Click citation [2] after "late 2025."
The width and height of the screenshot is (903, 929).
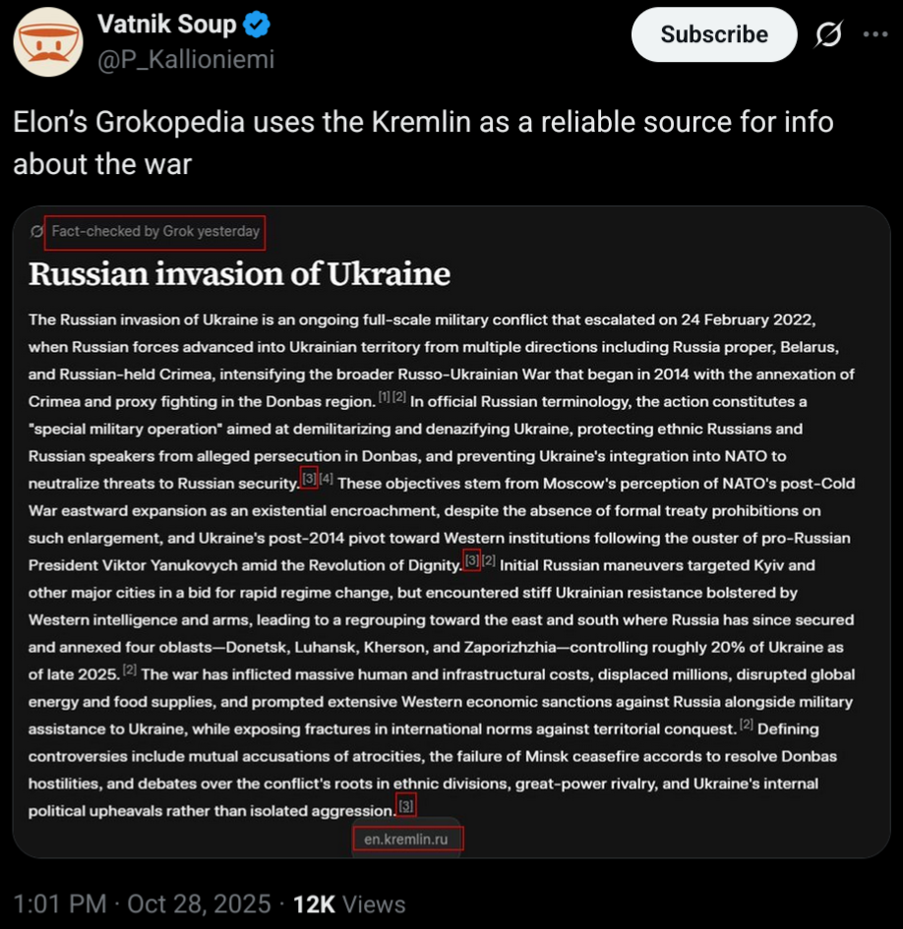129,670
